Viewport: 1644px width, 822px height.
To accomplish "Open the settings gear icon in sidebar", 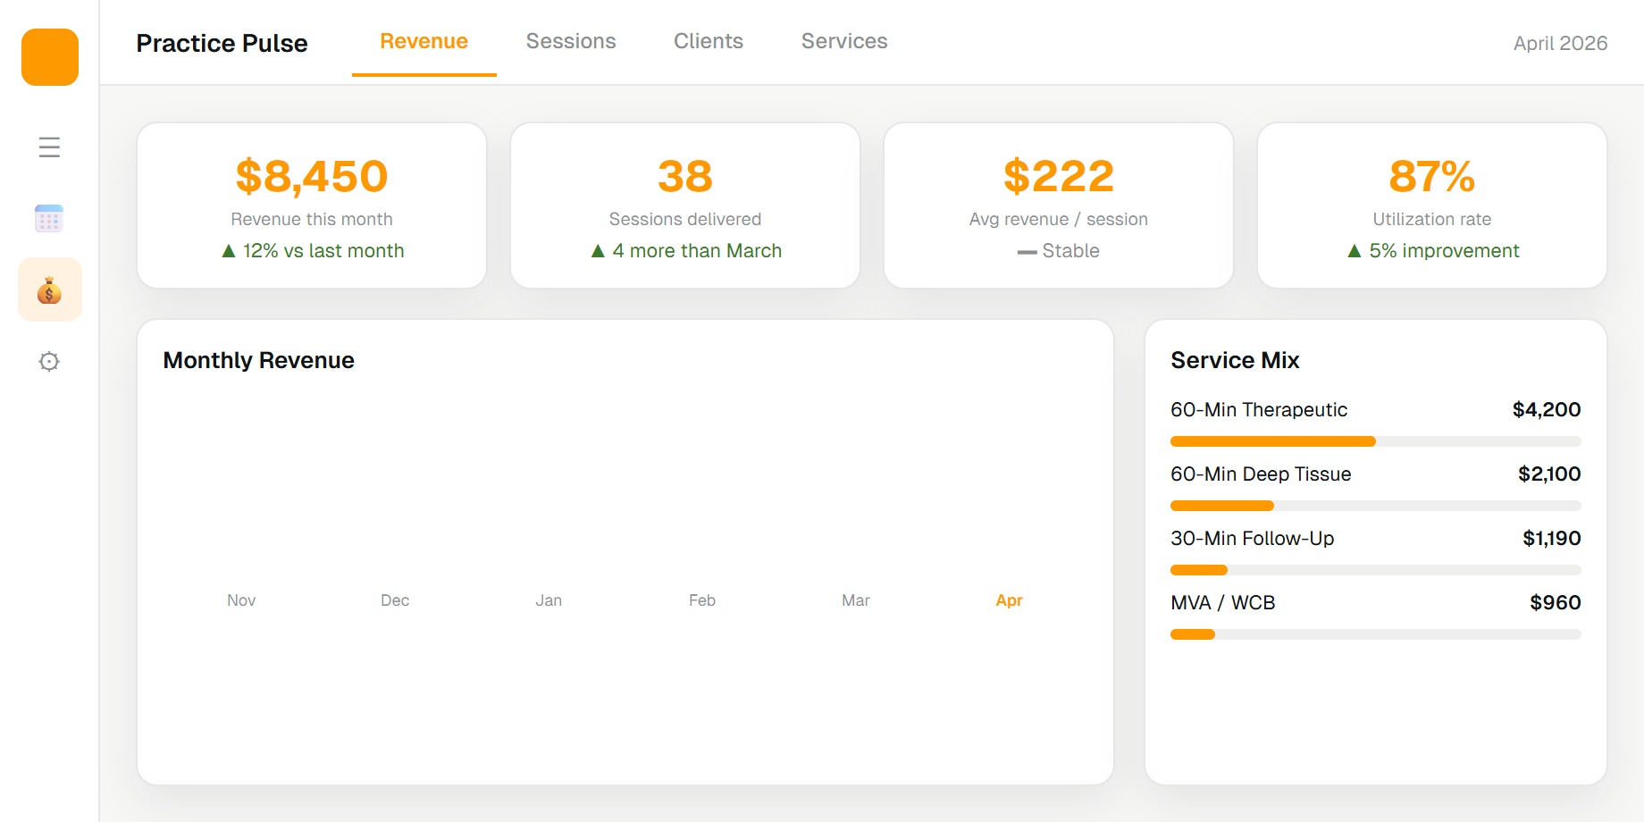I will pos(50,361).
